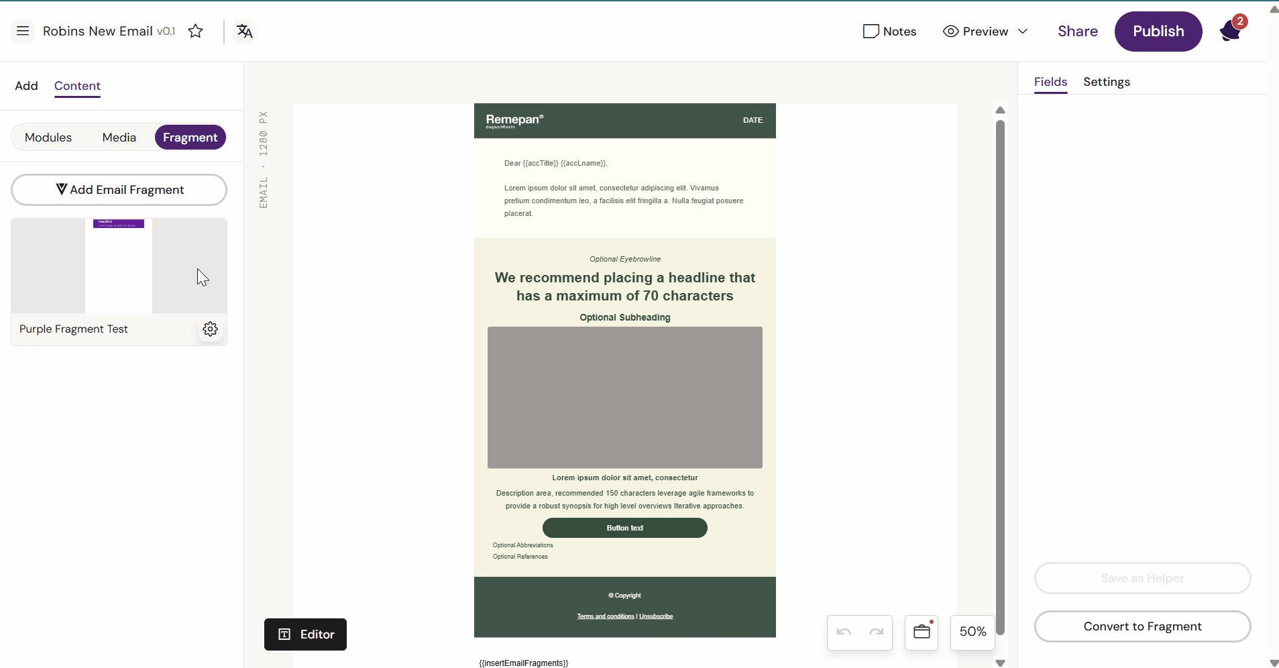Open the briefcase icon near zoom

[922, 632]
